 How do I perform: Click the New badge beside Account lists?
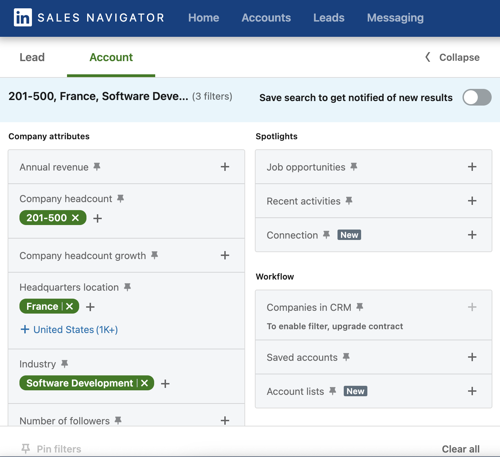point(356,391)
